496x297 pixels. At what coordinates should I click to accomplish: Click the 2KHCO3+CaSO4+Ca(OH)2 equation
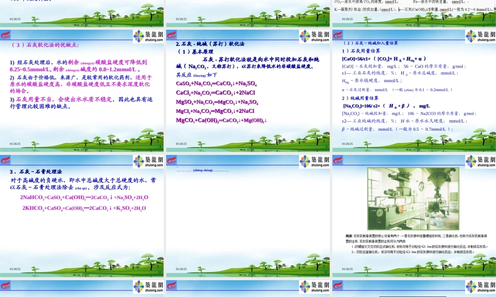(x=84, y=208)
